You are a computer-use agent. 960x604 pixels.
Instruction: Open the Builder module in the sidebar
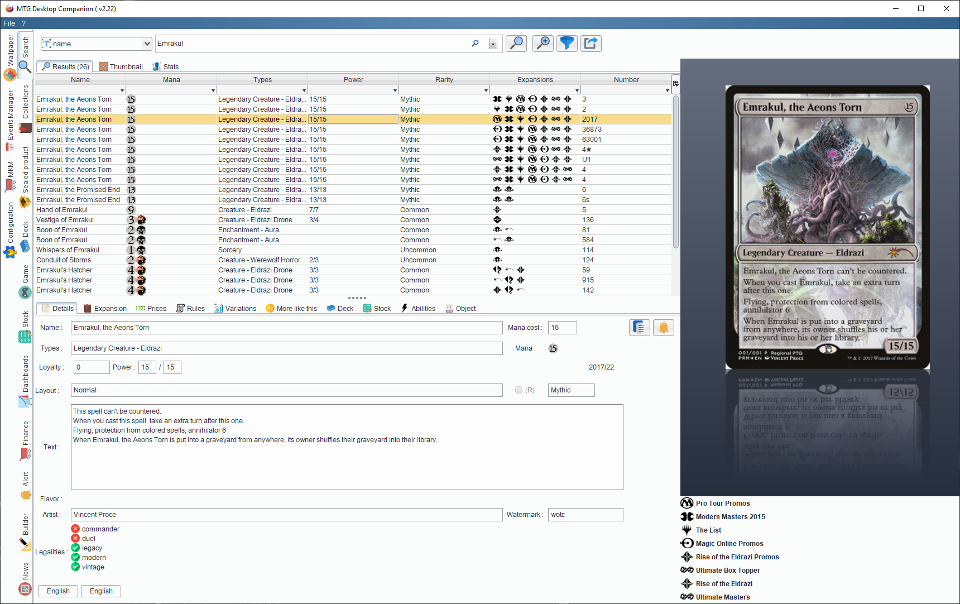point(25,532)
